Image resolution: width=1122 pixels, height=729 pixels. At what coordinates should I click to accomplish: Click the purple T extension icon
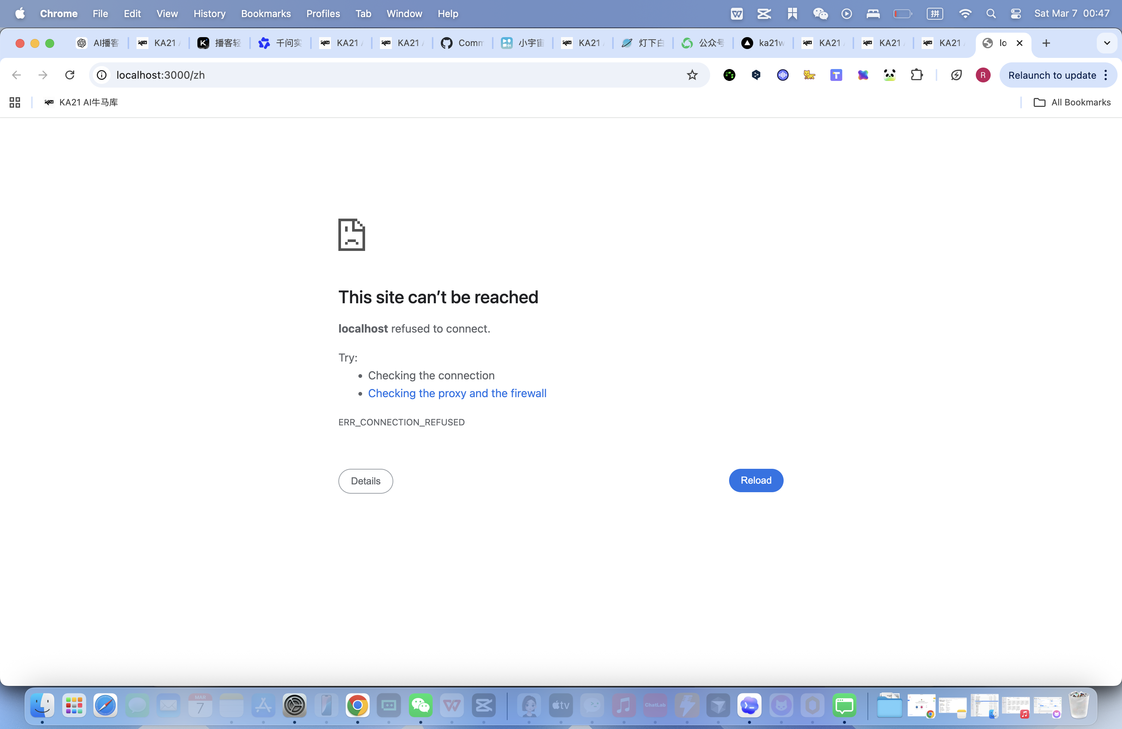coord(836,75)
